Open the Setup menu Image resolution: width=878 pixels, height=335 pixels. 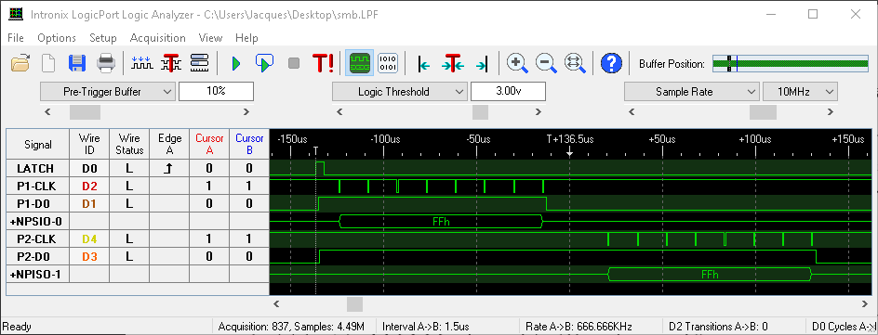pos(103,38)
